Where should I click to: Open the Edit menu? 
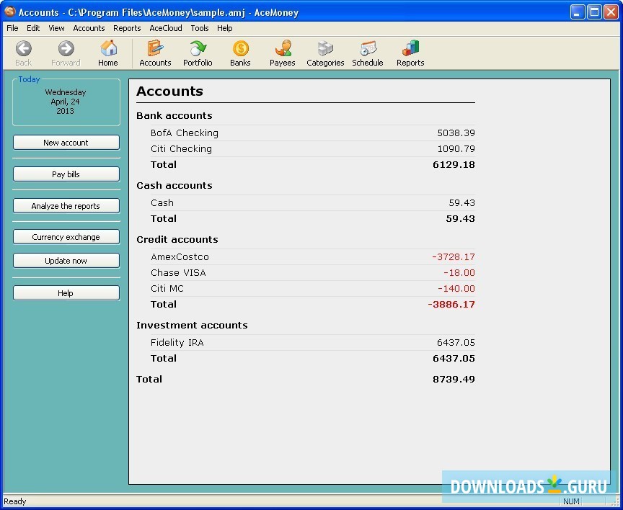33,28
